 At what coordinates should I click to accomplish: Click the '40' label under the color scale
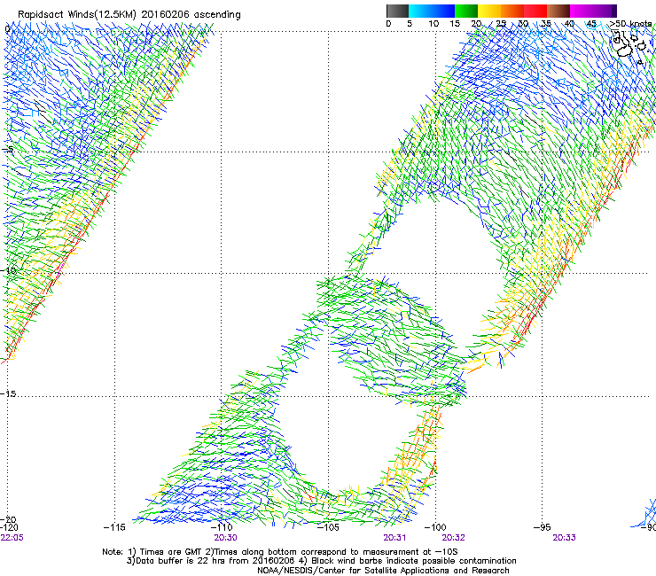(x=569, y=24)
